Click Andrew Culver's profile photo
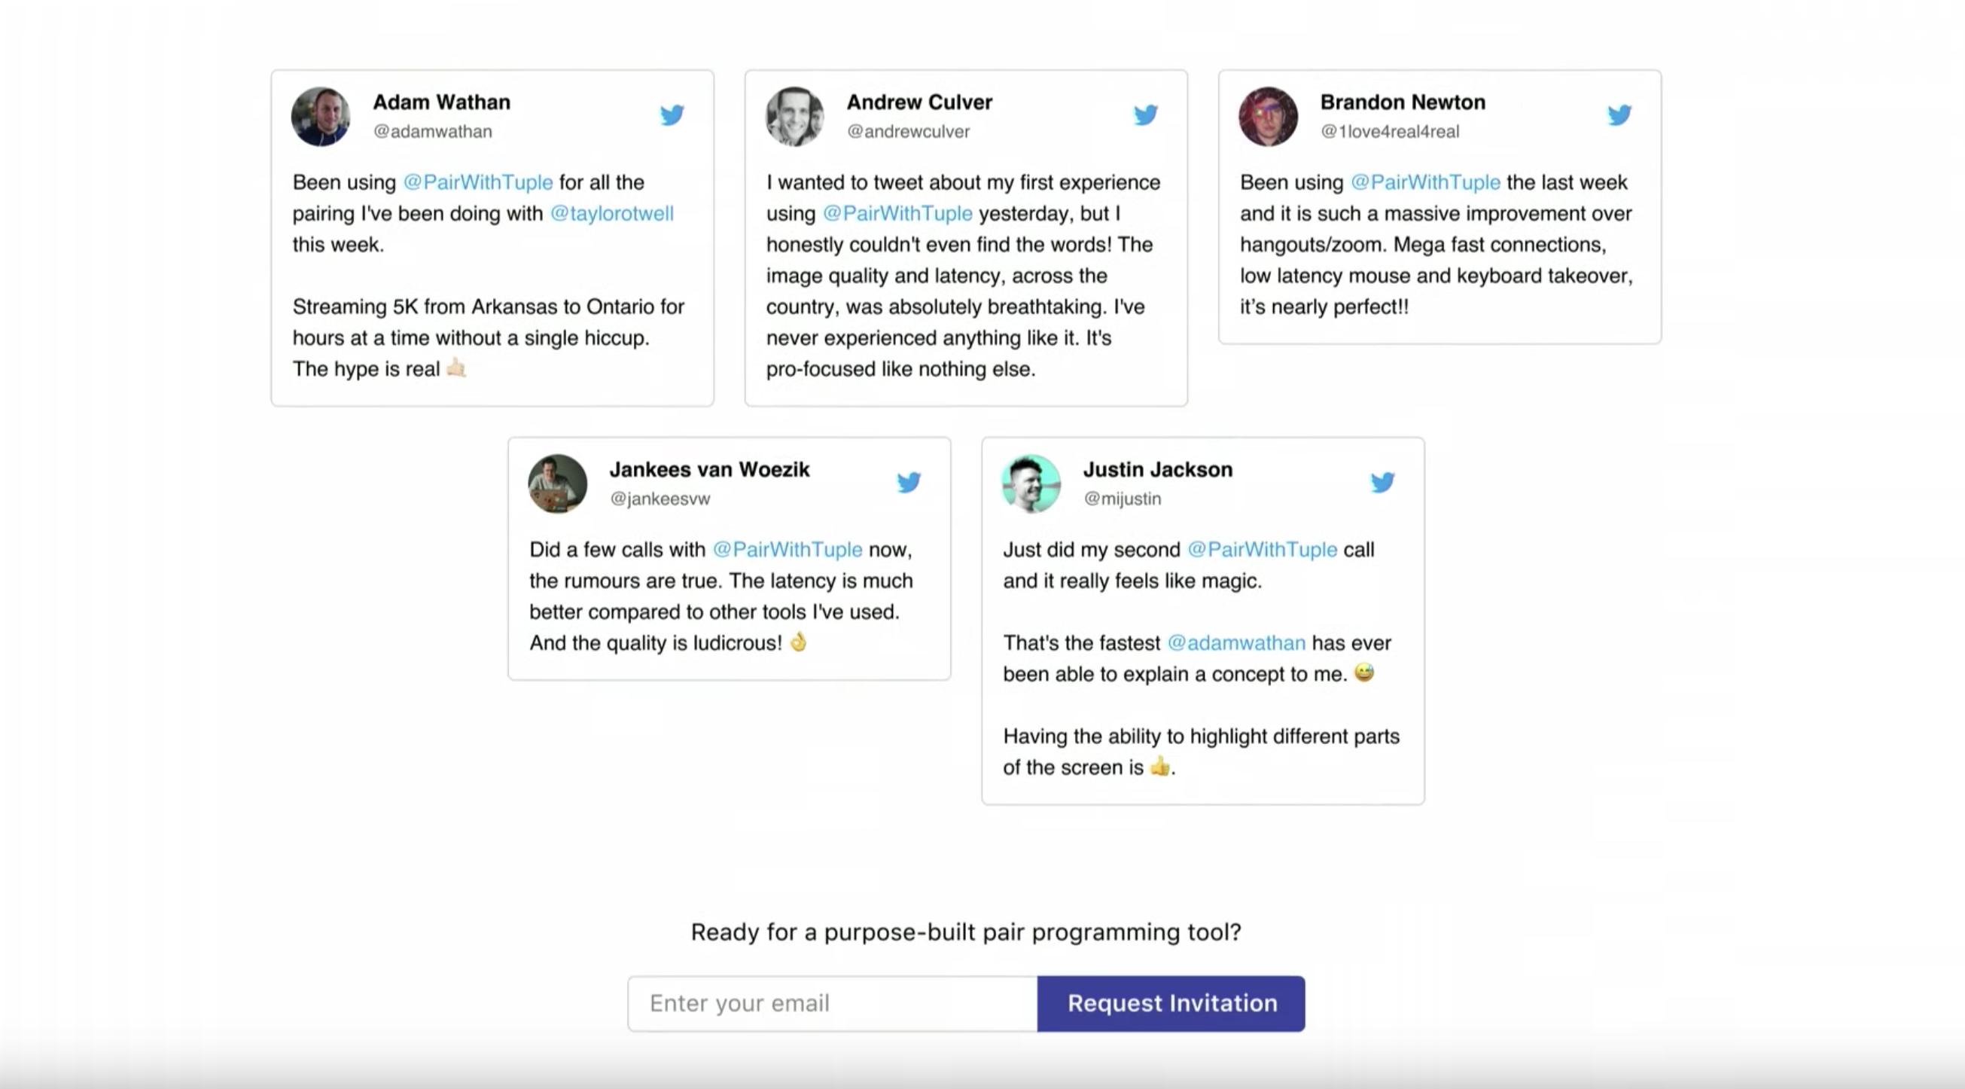The image size is (1965, 1089). point(795,116)
